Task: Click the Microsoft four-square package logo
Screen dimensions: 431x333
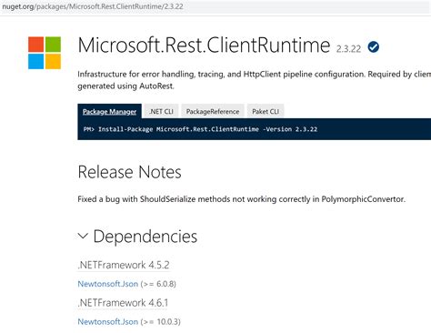Action: coord(45,53)
